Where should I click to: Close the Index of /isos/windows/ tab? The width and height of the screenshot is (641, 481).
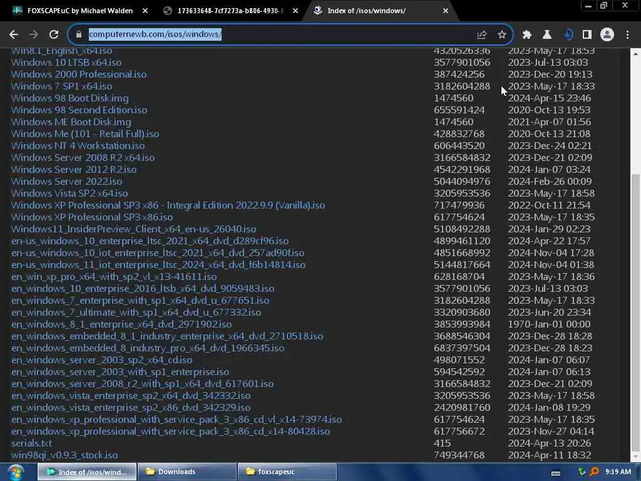click(x=446, y=11)
